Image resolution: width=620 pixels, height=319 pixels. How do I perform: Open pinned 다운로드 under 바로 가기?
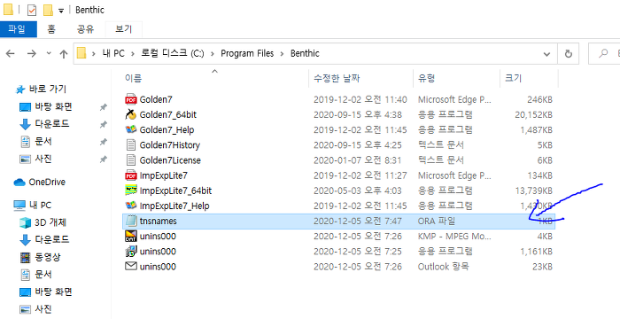(x=52, y=124)
